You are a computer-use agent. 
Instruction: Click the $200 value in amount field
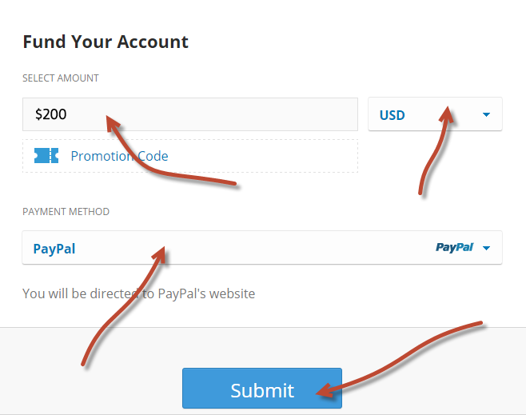pos(50,114)
